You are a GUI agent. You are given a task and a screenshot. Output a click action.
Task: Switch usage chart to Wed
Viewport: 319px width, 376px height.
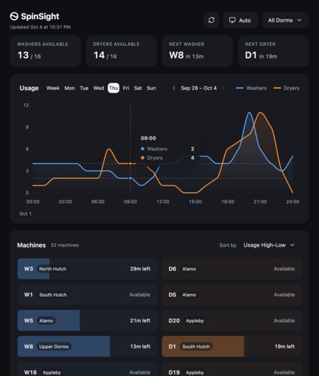coord(98,88)
